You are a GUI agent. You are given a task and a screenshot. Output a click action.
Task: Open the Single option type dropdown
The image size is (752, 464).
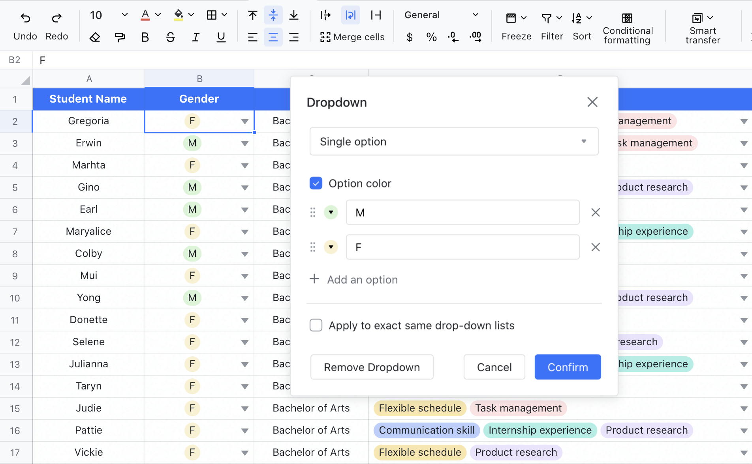pyautogui.click(x=454, y=141)
